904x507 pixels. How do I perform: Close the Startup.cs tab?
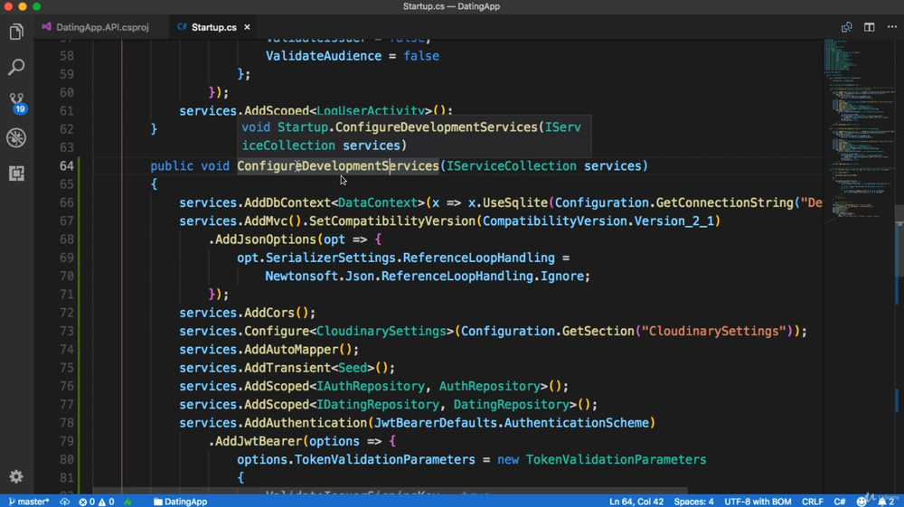[x=247, y=27]
